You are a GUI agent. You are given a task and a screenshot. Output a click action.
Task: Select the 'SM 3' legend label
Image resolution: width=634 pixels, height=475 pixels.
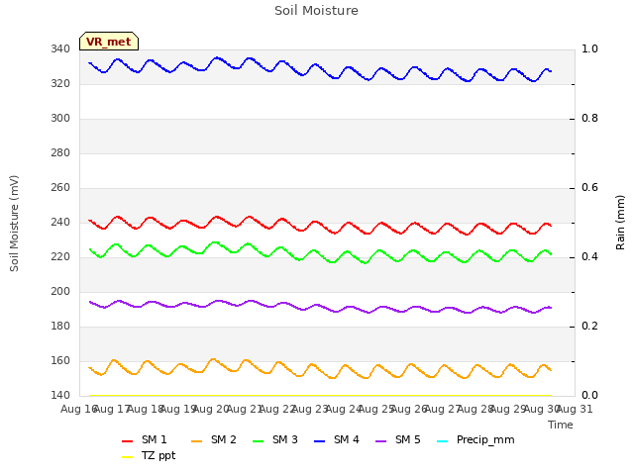[285, 439]
